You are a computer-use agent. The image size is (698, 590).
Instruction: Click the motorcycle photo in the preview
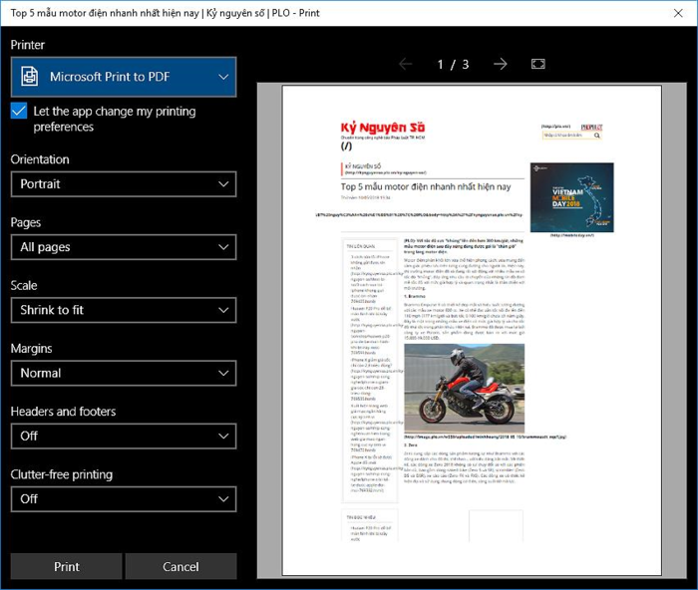click(464, 388)
